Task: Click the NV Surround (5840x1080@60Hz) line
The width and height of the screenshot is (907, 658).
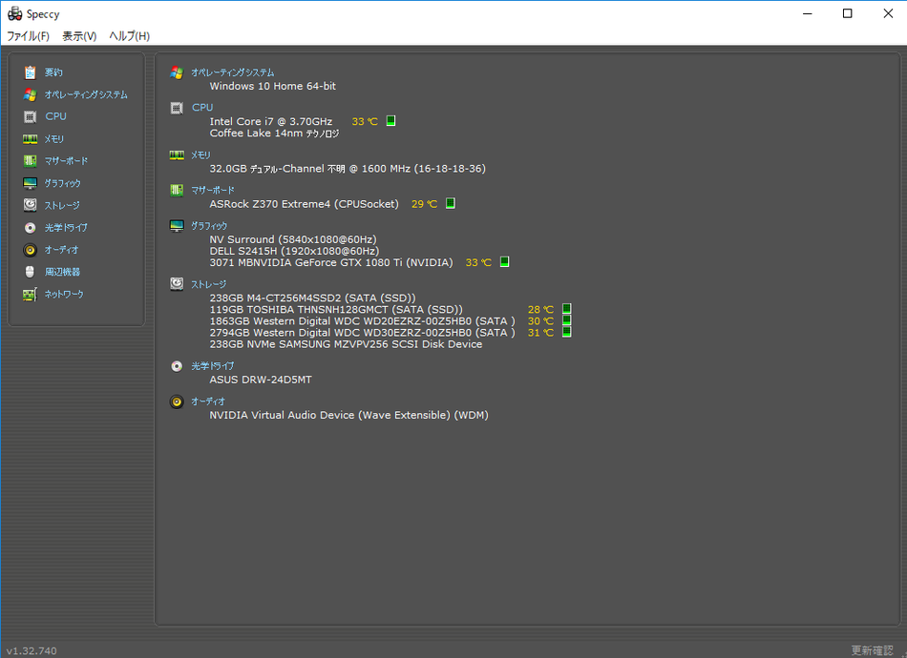Action: tap(293, 239)
